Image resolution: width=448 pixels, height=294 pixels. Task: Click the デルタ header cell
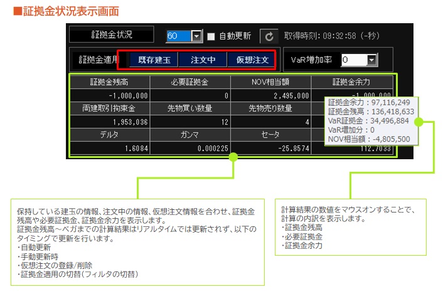[x=110, y=135]
